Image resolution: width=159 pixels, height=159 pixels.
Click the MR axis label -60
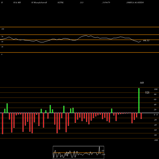click(x=155, y=130)
